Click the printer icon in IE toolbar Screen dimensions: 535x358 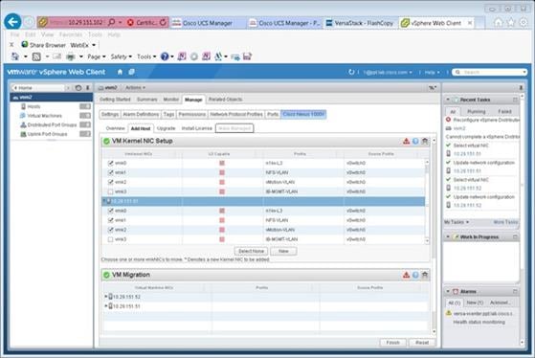pos(71,56)
